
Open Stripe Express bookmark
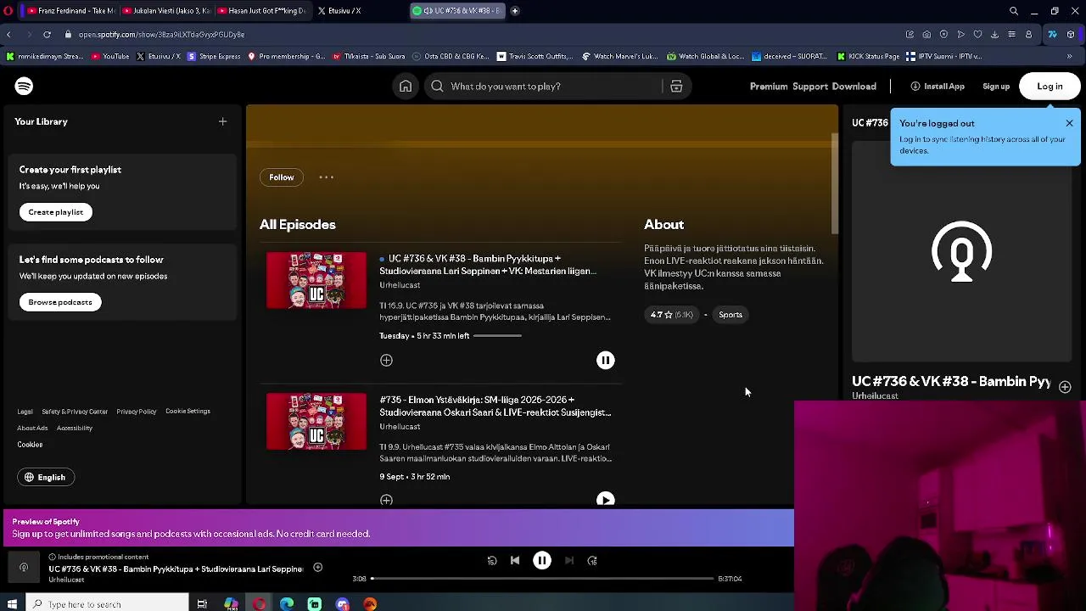click(214, 57)
